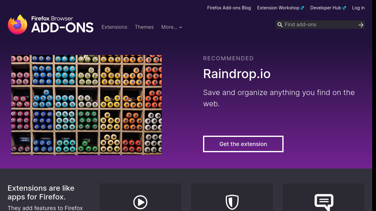376x211 pixels.
Task: Open the Extensions section
Action: (114, 27)
